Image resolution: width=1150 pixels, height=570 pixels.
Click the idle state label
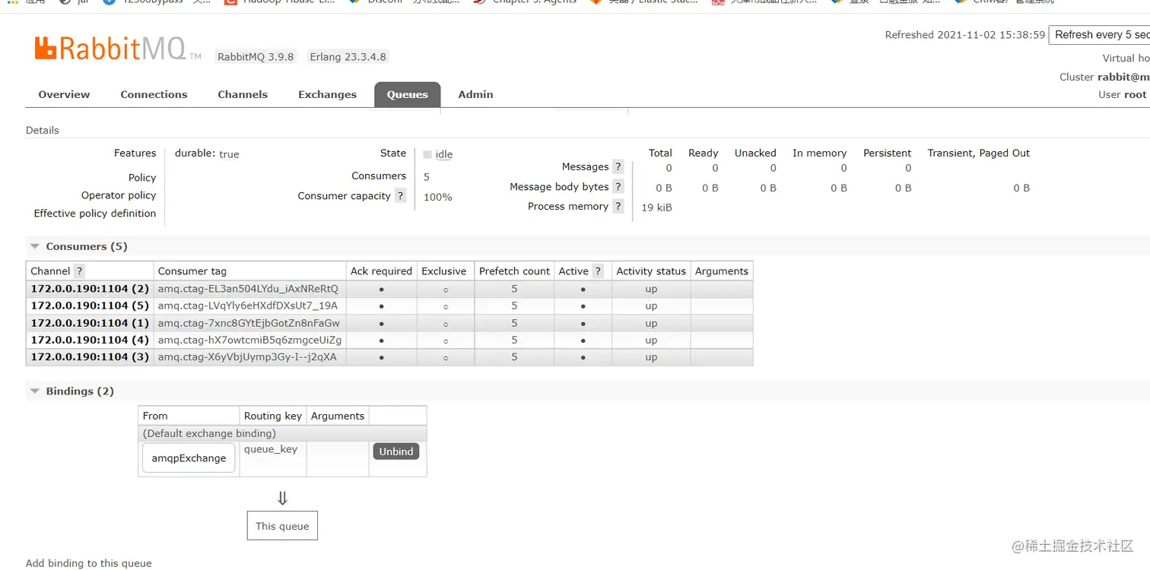444,154
